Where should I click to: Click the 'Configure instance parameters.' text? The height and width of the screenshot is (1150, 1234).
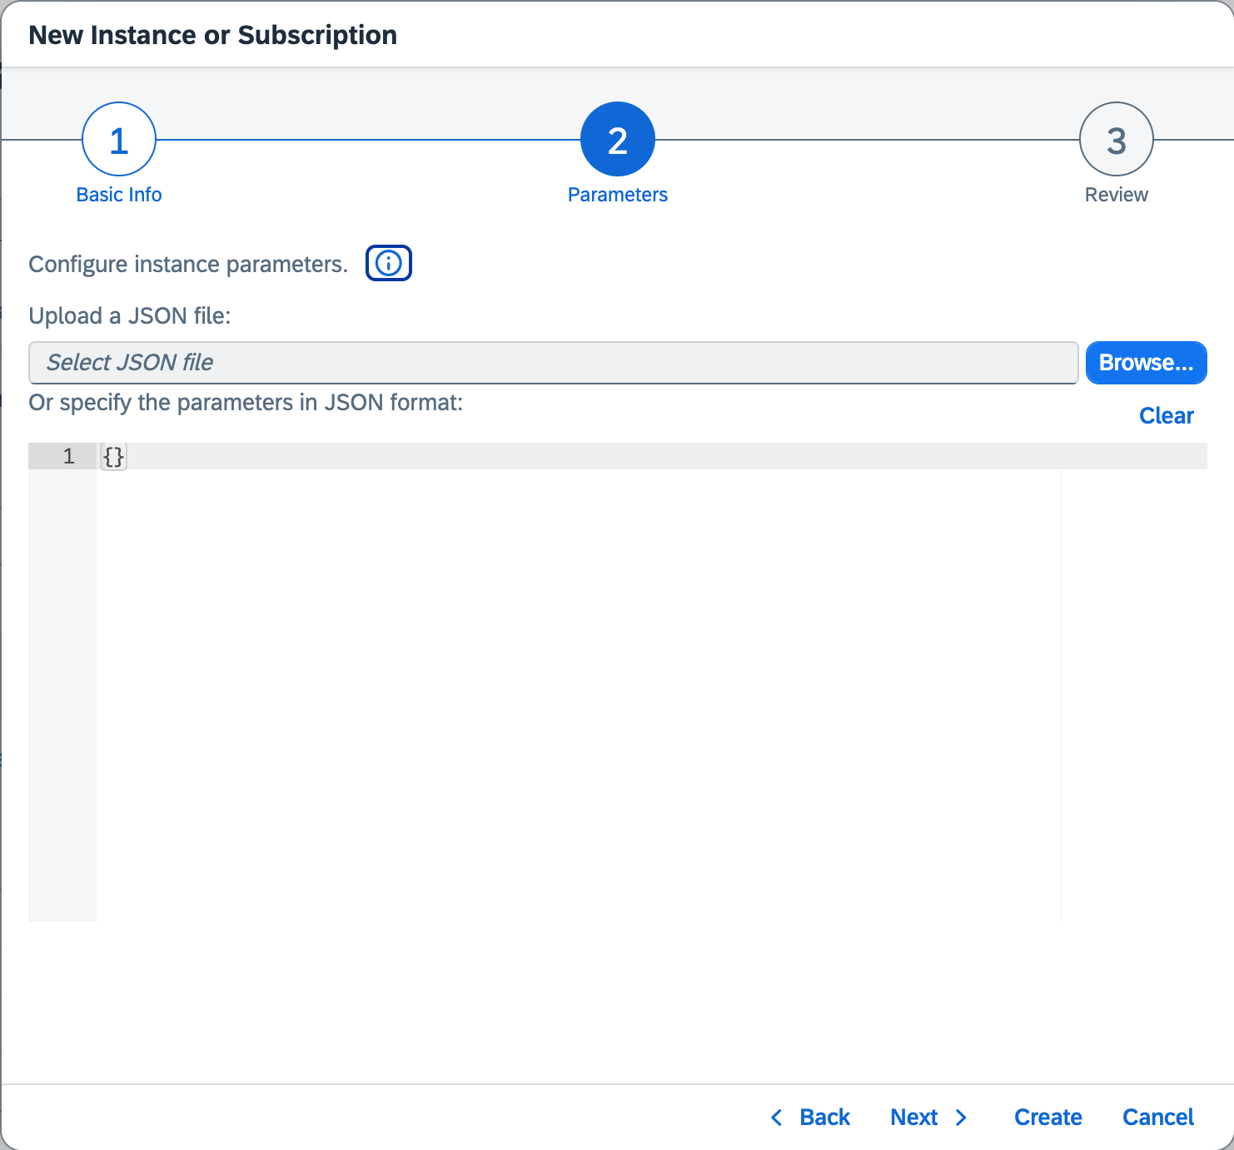click(x=188, y=265)
